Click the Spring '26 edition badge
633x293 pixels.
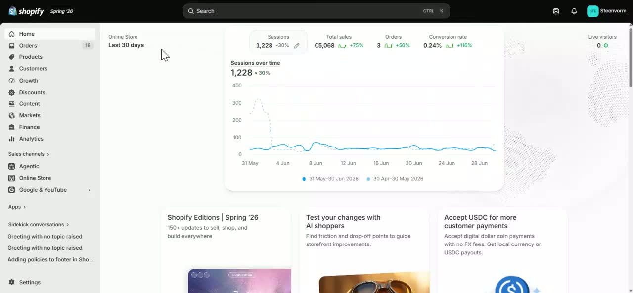click(x=62, y=11)
